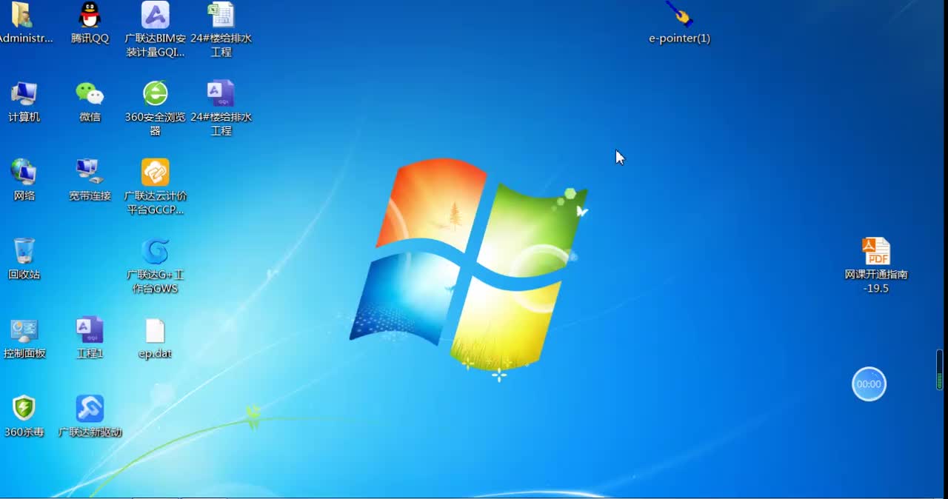This screenshot has height=499, width=948.
Task: Click the green volume level bar on the right edge
Action: click(x=940, y=372)
